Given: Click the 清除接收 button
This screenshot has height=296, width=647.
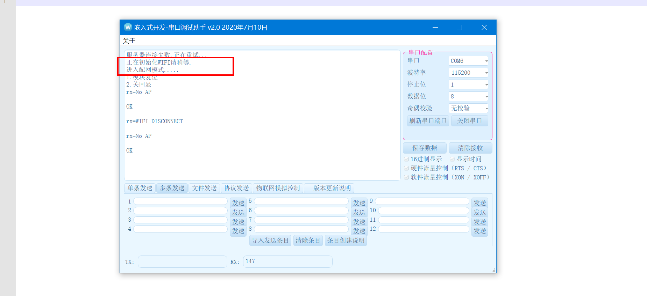Looking at the screenshot, I should 470,148.
